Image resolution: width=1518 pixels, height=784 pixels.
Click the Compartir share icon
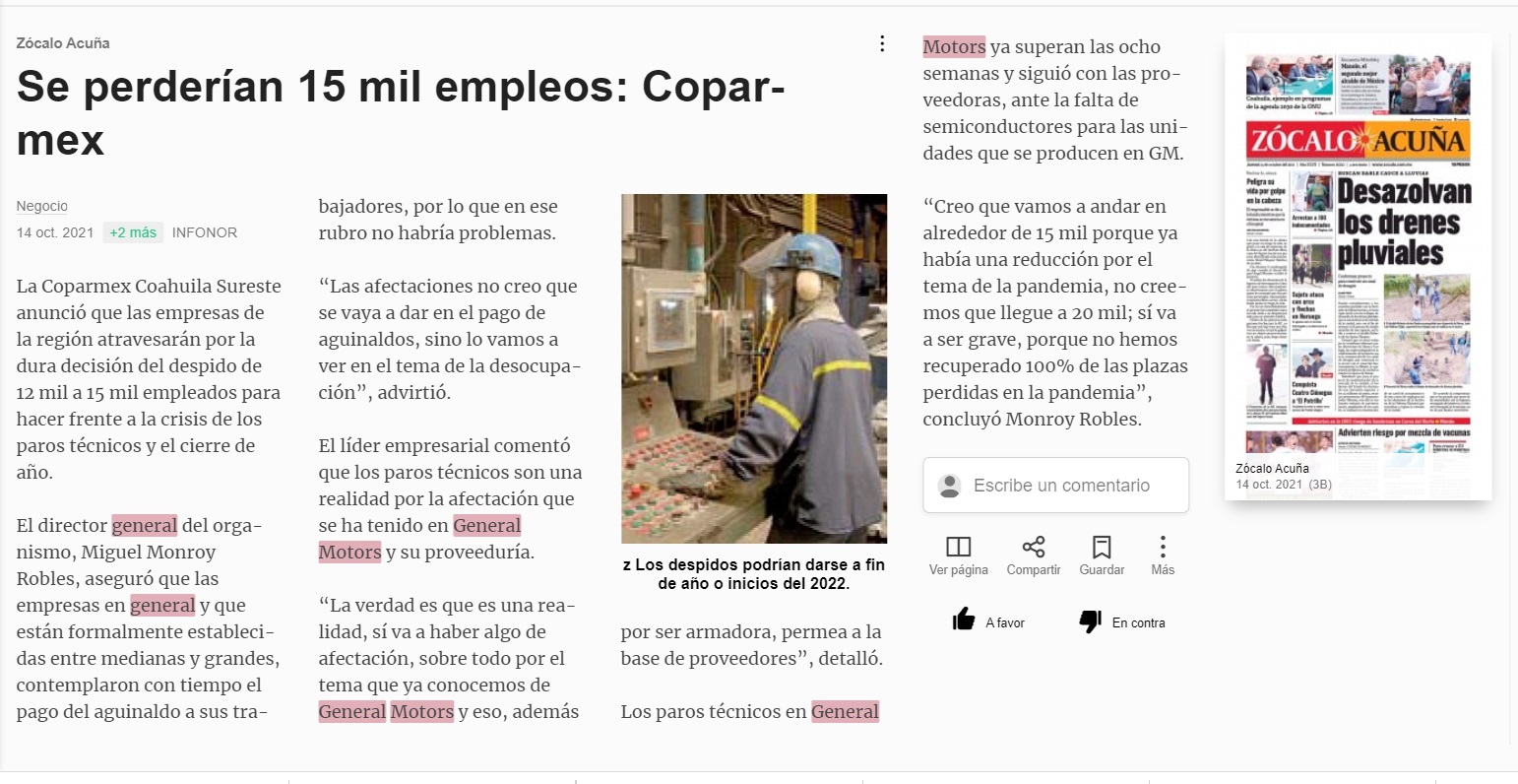(1034, 547)
